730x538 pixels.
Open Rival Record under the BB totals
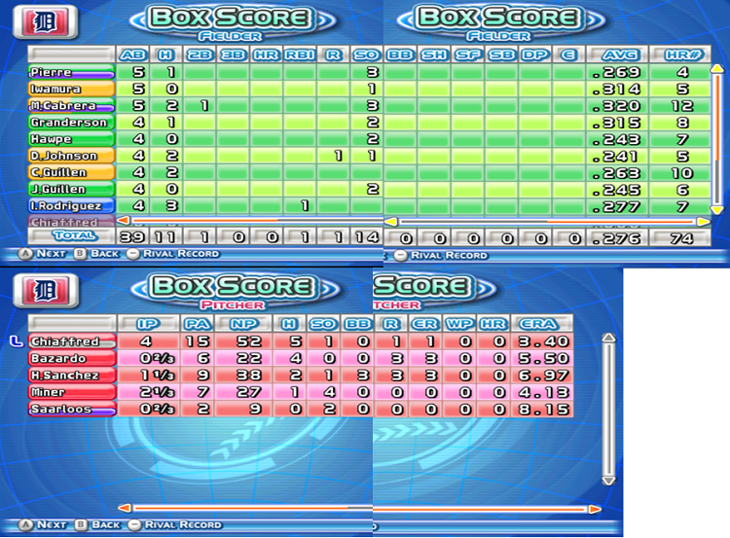441,256
